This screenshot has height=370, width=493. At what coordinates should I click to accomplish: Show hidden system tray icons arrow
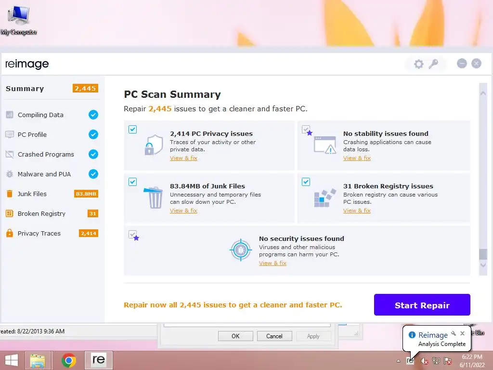398,361
